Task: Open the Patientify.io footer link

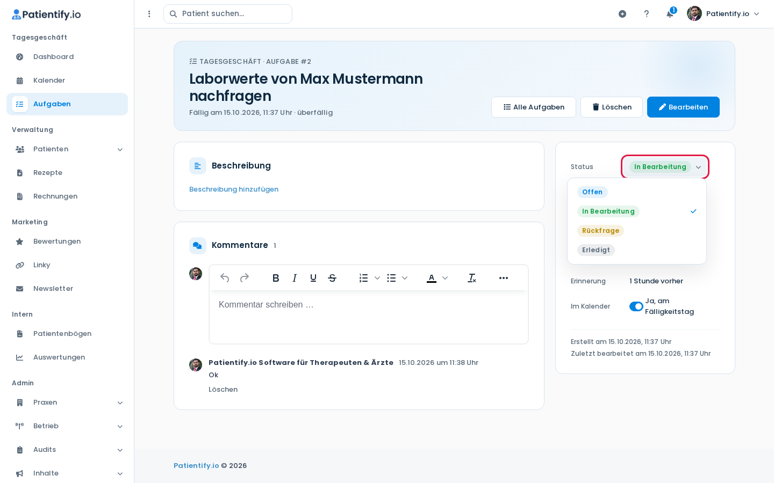Action: point(196,466)
